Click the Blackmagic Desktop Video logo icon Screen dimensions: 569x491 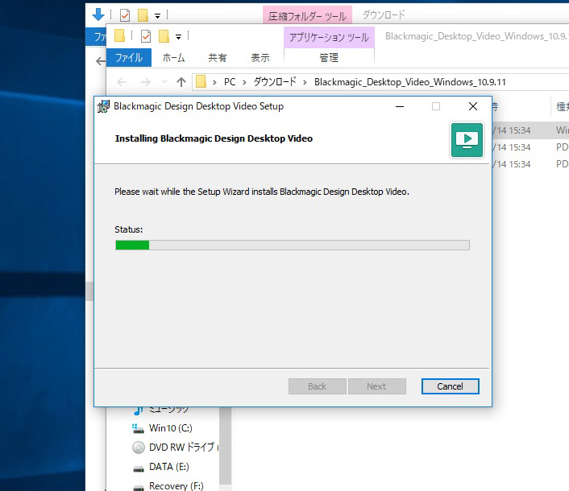(467, 140)
